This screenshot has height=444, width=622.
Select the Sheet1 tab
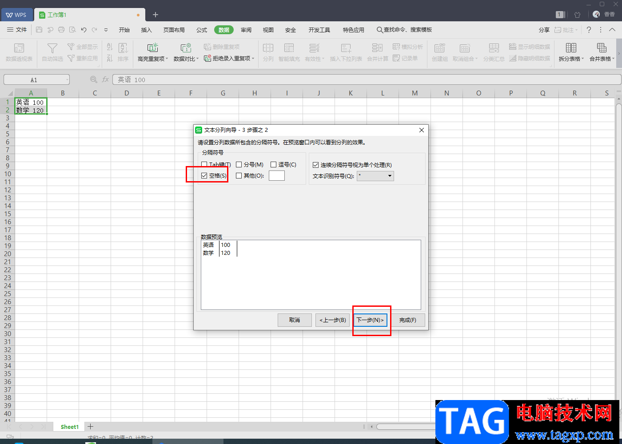pos(70,427)
